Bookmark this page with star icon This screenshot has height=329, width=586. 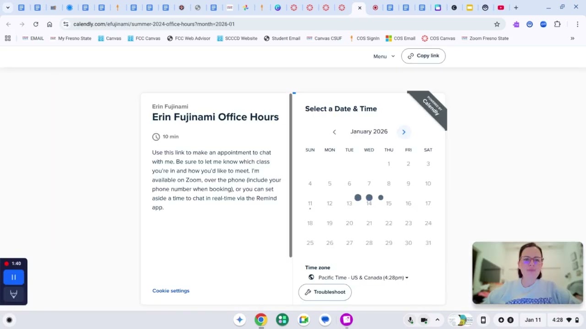pos(497,24)
